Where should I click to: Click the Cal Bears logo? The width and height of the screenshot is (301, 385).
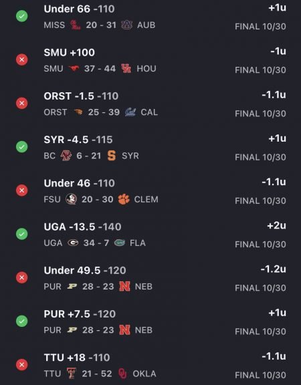(x=130, y=112)
